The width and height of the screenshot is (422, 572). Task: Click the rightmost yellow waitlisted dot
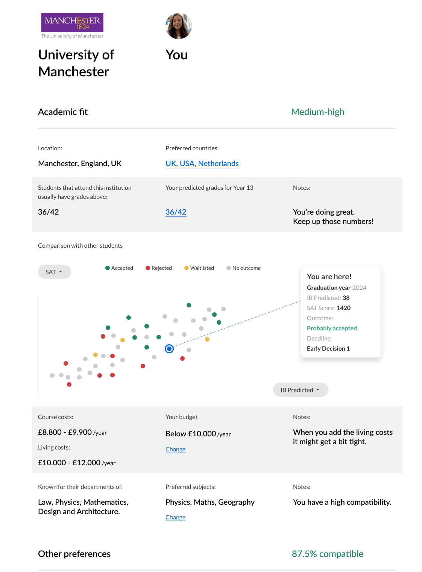207,339
